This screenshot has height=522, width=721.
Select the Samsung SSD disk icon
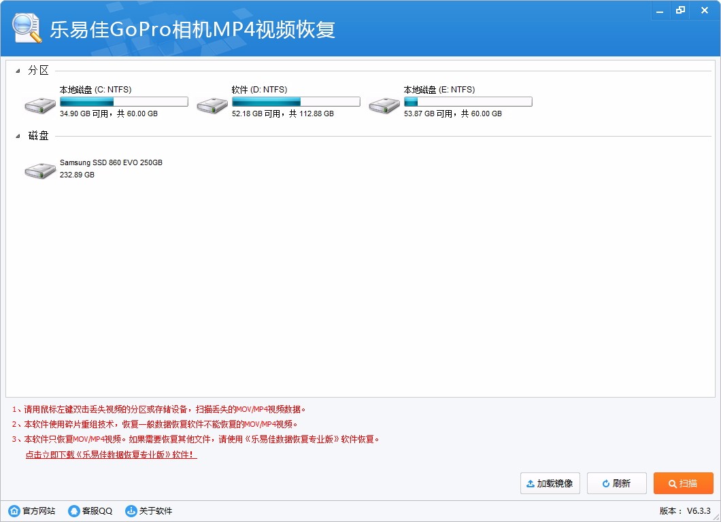(x=40, y=171)
